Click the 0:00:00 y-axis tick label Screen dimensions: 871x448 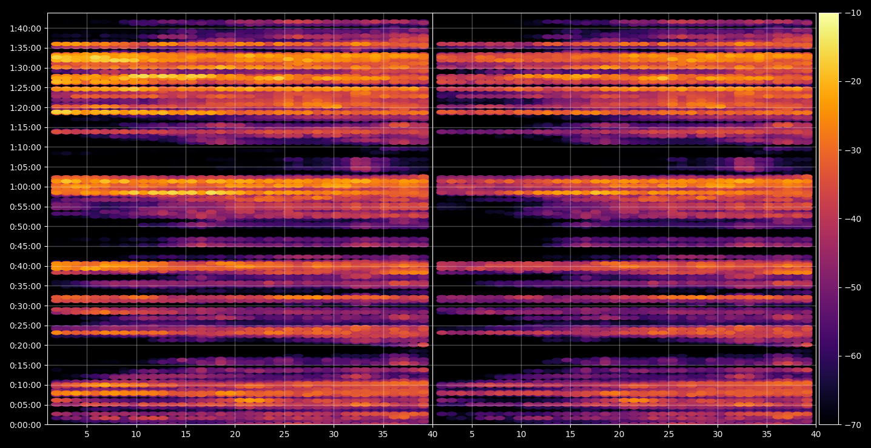[x=25, y=425]
